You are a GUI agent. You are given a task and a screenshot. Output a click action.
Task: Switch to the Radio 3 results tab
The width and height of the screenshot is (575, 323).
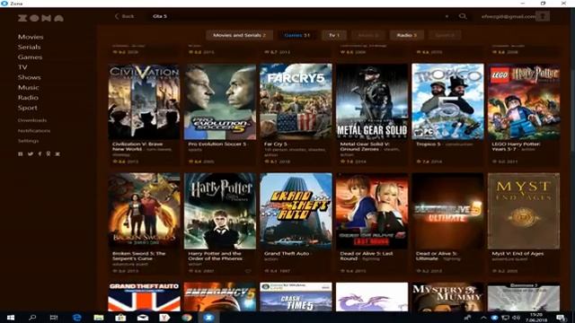click(407, 35)
